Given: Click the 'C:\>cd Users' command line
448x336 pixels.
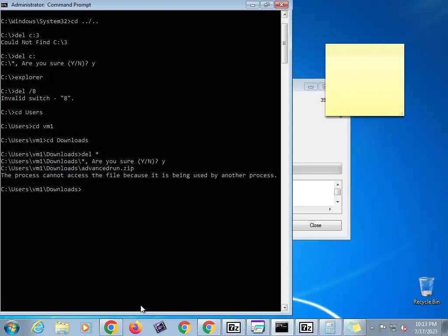Looking at the screenshot, I should coord(22,112).
